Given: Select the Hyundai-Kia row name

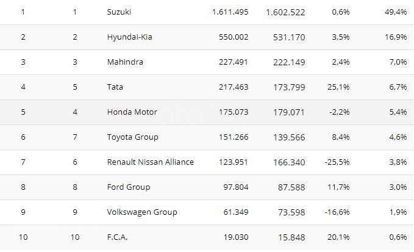Looking at the screenshot, I should click(129, 37).
